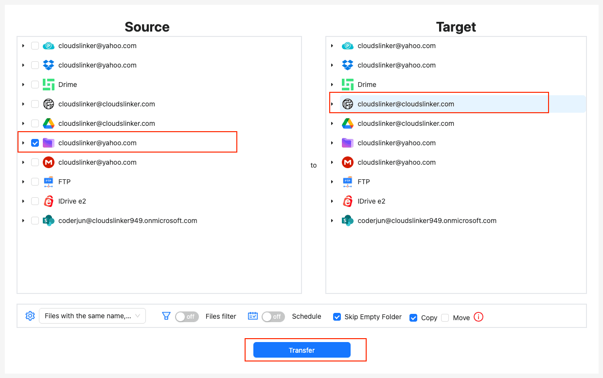
Task: Click the MEGA icon in Source list
Action: (x=48, y=162)
